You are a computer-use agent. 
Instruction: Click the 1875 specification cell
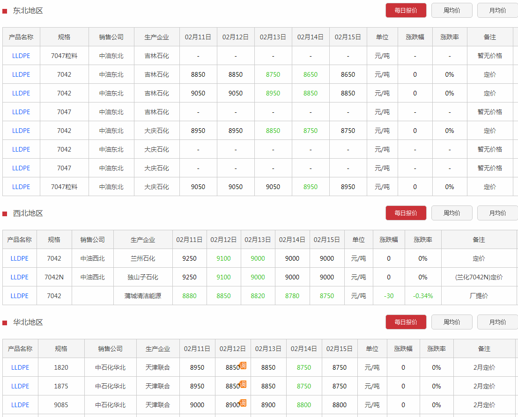click(x=61, y=386)
